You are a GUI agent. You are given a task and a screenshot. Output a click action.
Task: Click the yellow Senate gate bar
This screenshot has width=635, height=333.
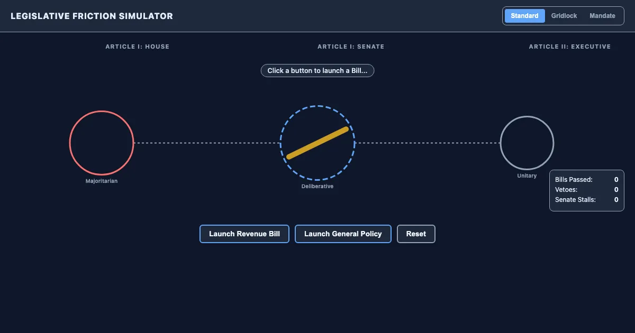coord(317,143)
